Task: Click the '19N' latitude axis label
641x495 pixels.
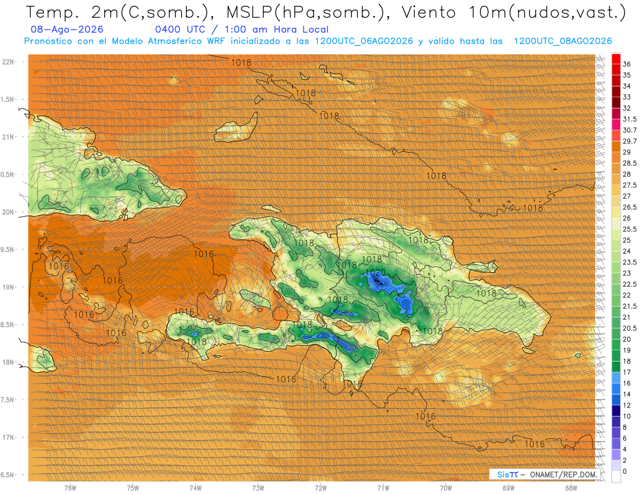Action: (9, 287)
